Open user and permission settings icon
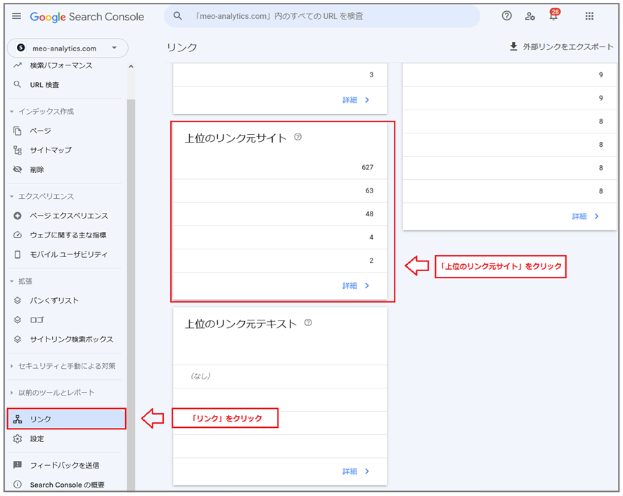This screenshot has height=496, width=623. click(x=529, y=16)
